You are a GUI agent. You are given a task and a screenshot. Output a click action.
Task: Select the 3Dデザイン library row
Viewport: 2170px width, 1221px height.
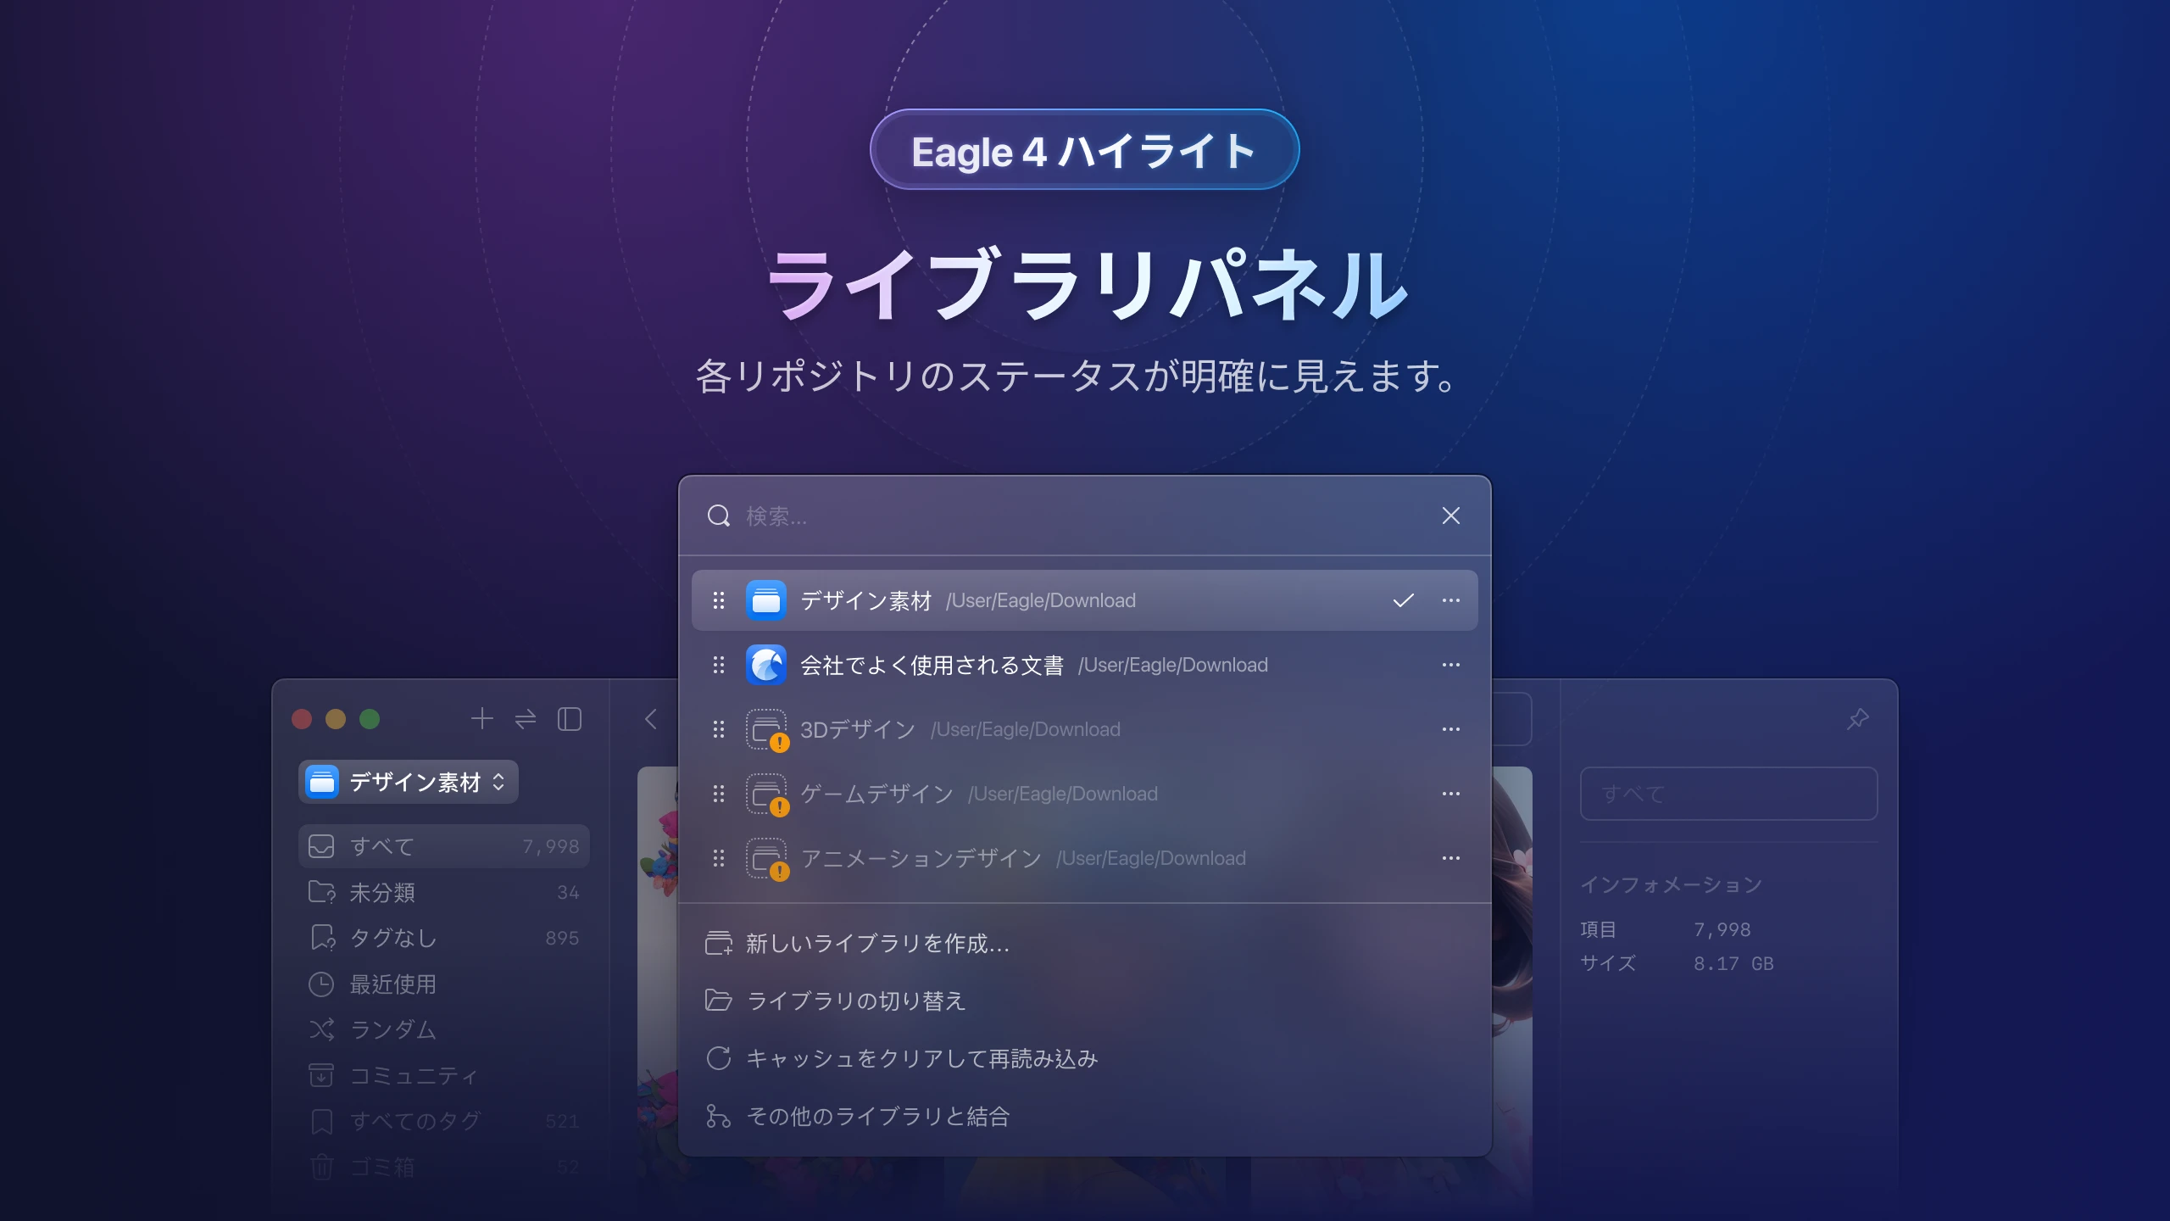coord(1084,729)
